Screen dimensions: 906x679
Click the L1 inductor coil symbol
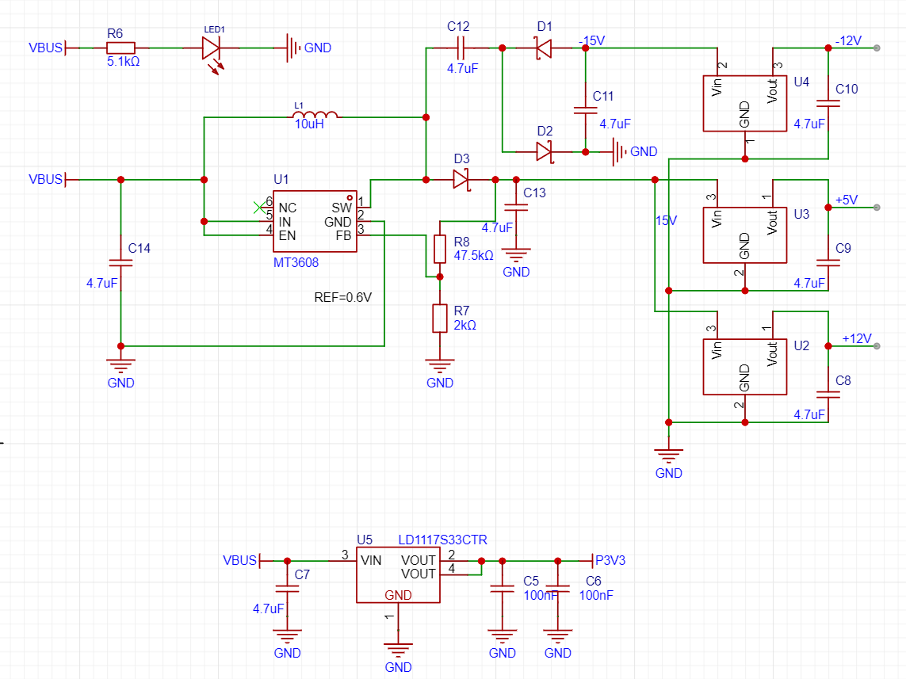coord(315,114)
